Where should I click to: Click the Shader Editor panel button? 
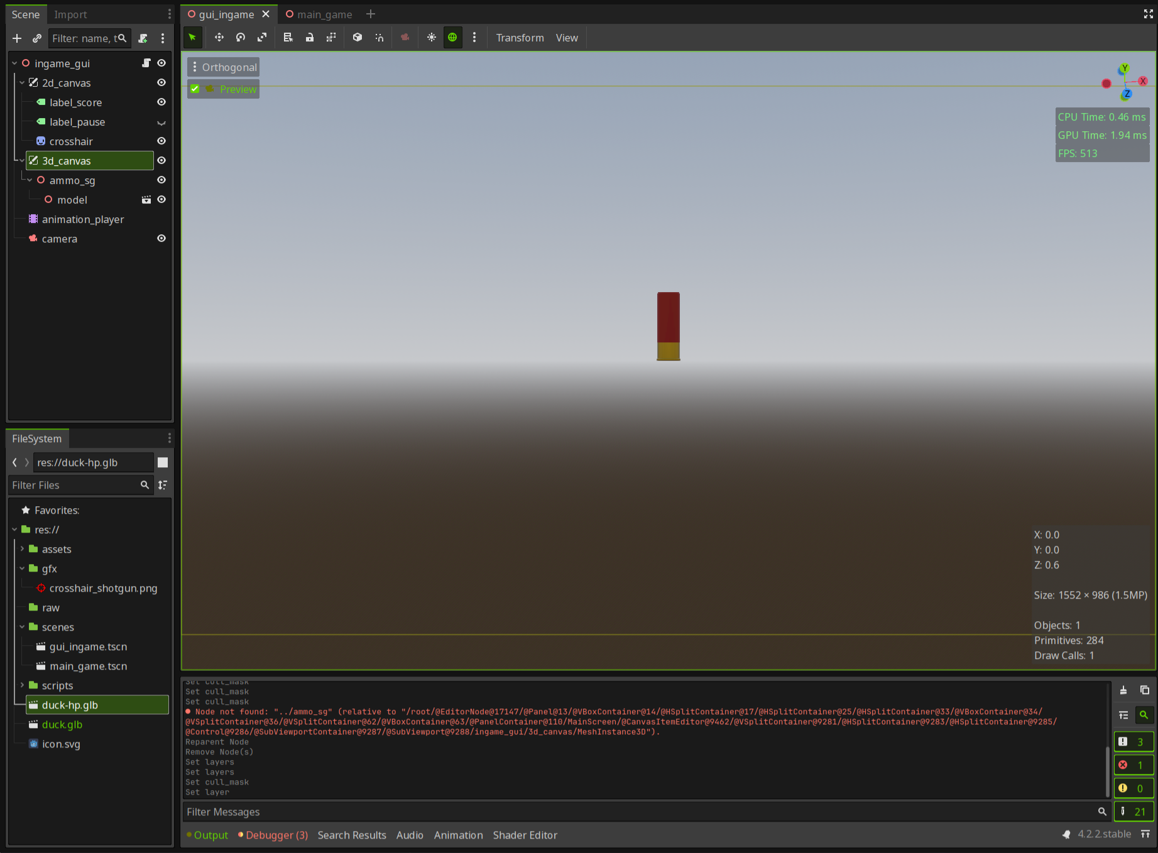(525, 835)
